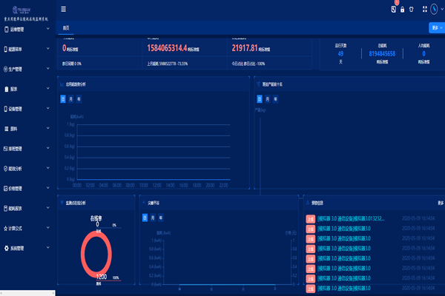Click the lock screen icon
This screenshot has height=296, width=445.
[x=403, y=10]
